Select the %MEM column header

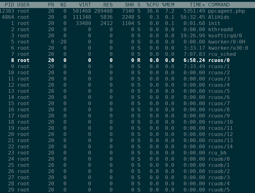pyautogui.click(x=168, y=5)
